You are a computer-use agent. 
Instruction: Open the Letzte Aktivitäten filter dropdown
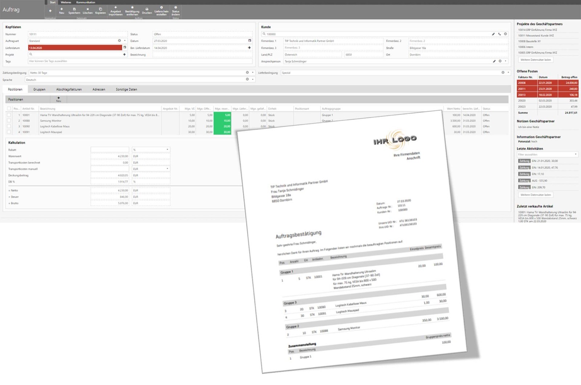pyautogui.click(x=576, y=155)
